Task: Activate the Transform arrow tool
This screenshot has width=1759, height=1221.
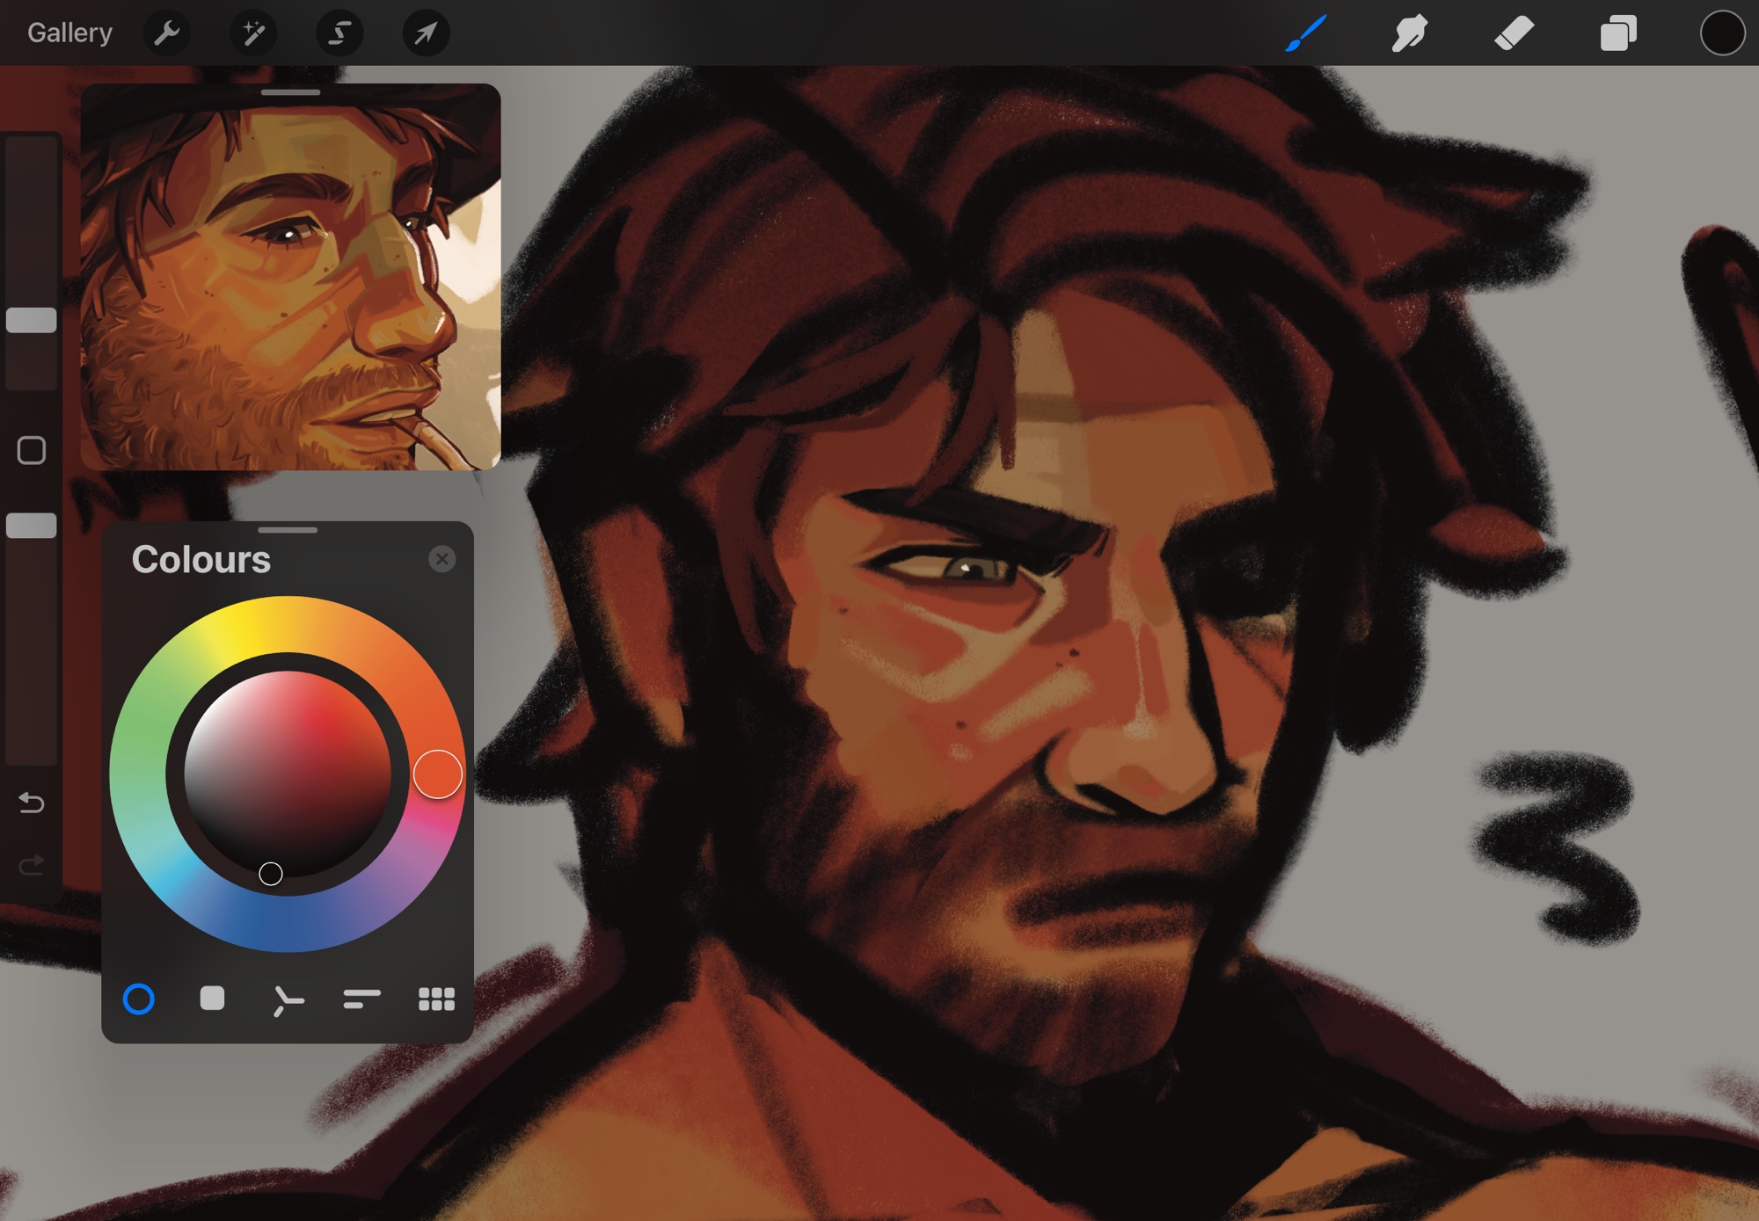Action: pos(426,33)
